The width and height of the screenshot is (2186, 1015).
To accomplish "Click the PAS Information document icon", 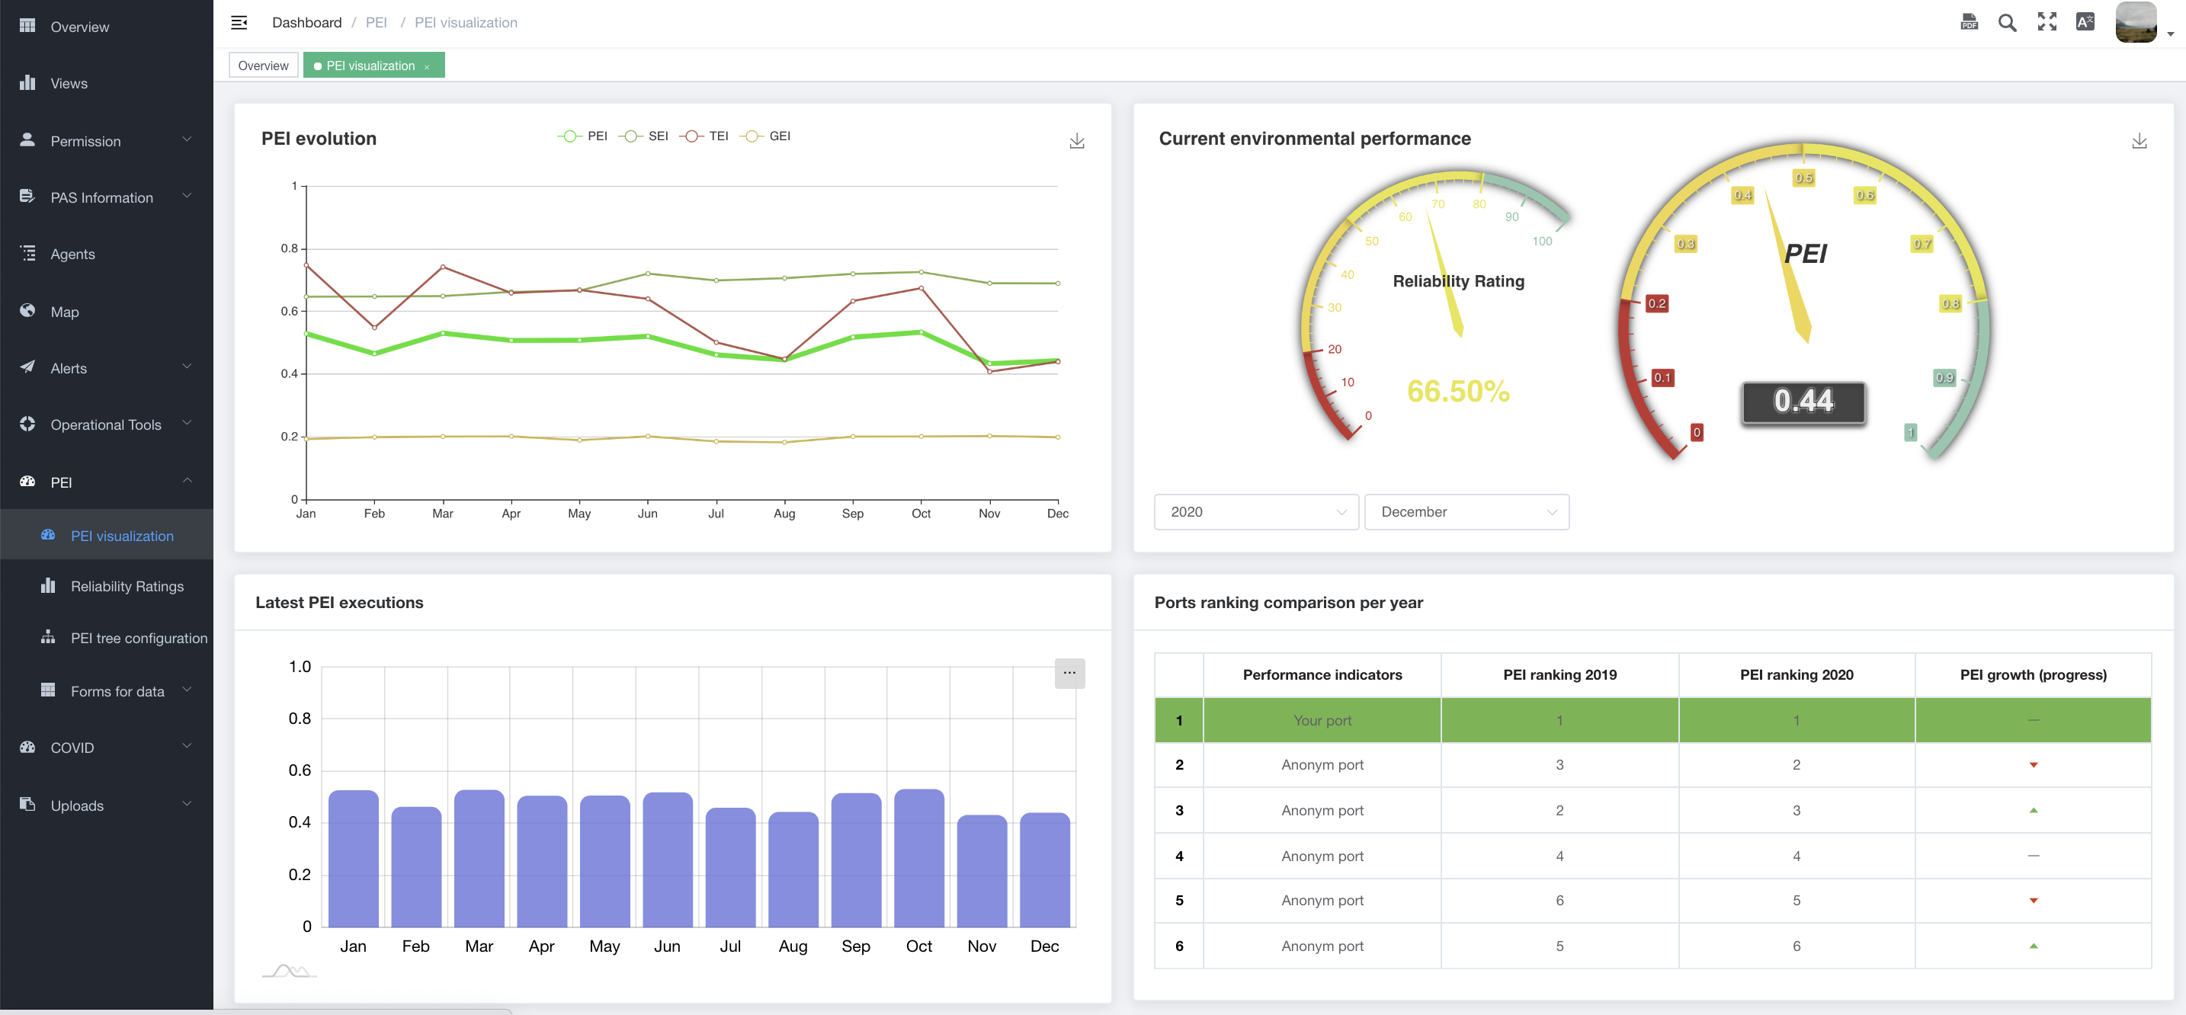I will pyautogui.click(x=27, y=196).
